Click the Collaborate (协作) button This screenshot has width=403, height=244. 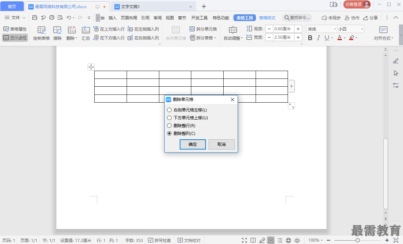coord(352,18)
